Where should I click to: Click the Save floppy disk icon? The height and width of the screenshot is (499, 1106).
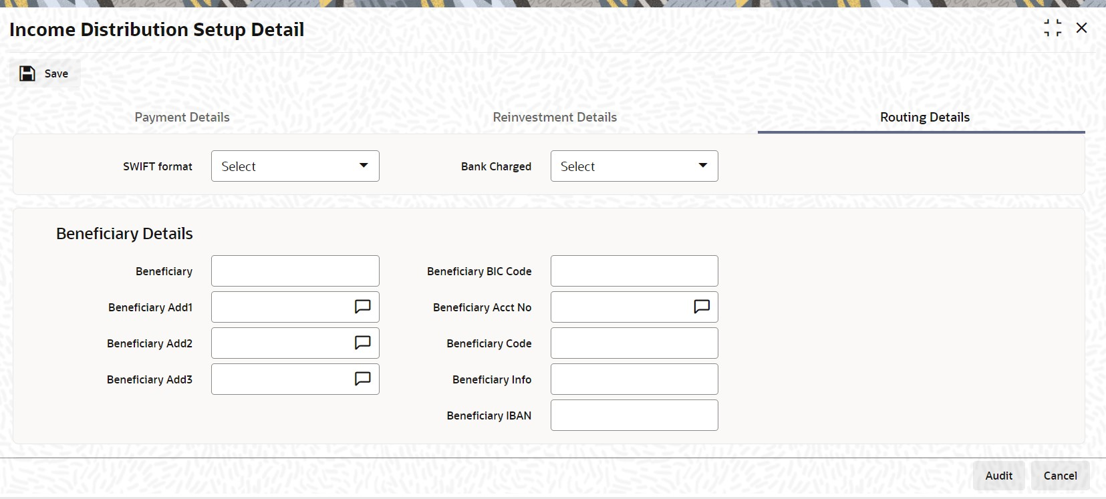point(27,73)
